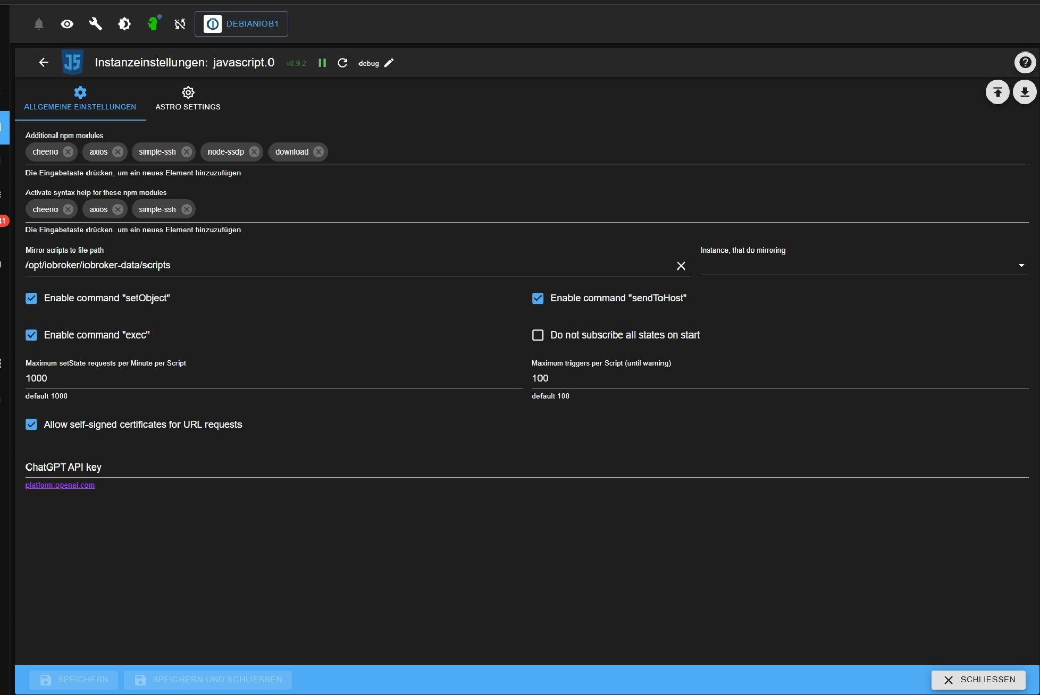Open the wrench system settings icon

[x=96, y=24]
